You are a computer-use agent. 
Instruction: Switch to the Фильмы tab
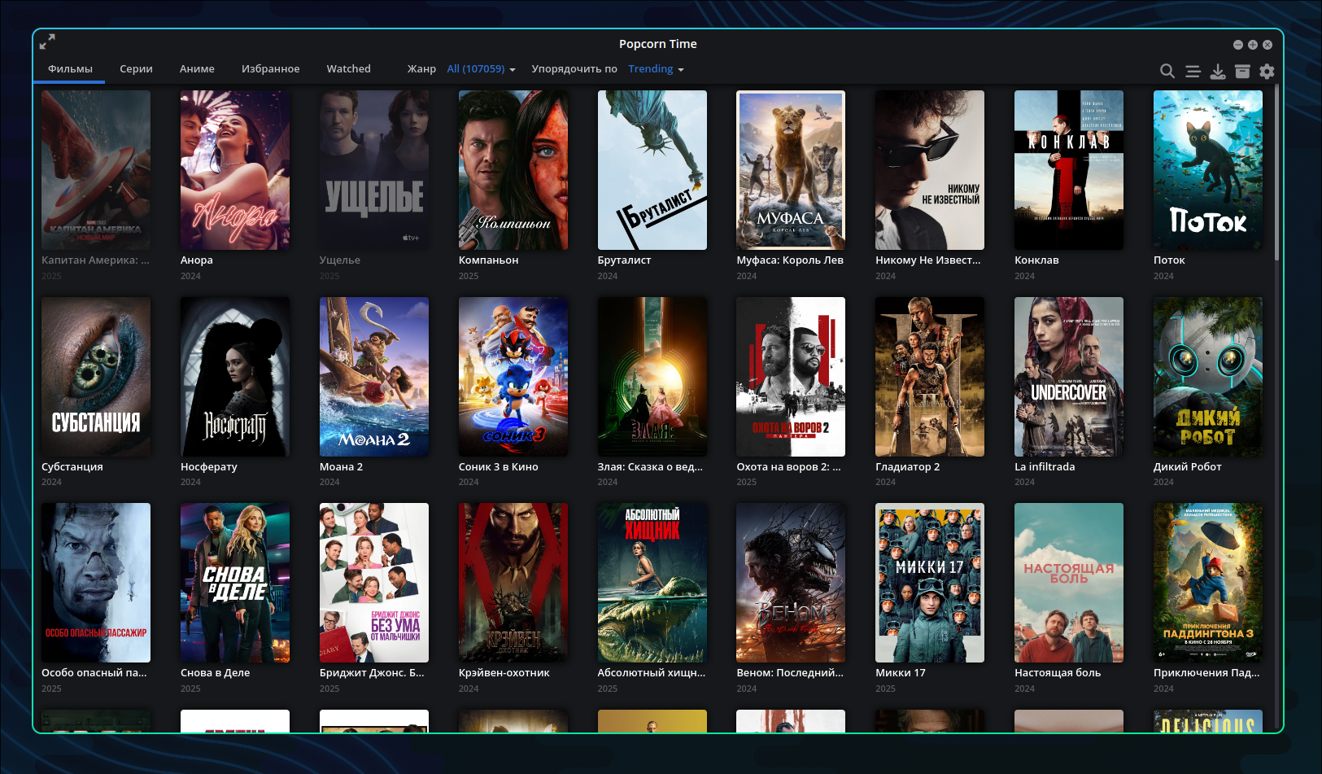(x=70, y=69)
